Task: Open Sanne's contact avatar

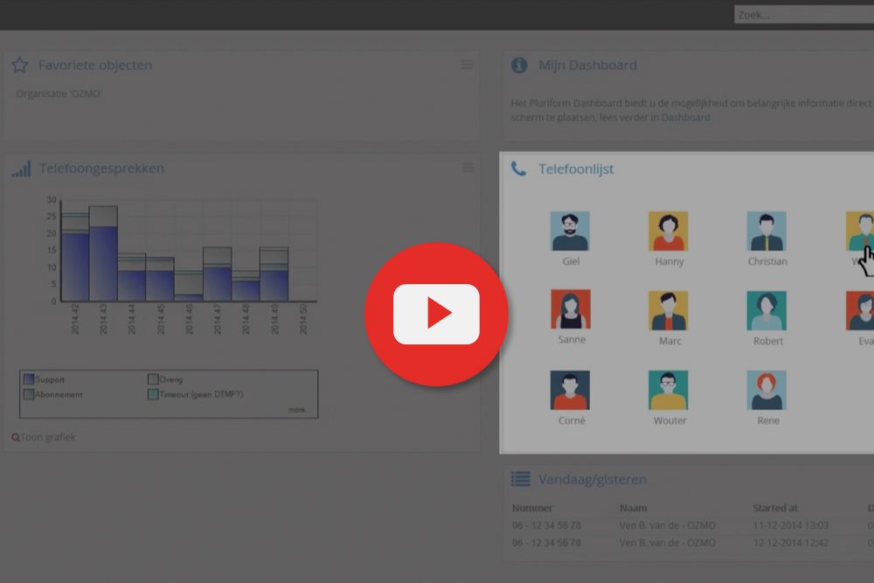Action: pos(571,310)
